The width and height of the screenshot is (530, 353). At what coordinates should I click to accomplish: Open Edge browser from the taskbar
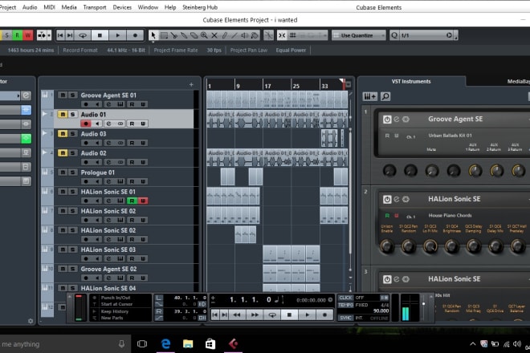[x=165, y=343]
